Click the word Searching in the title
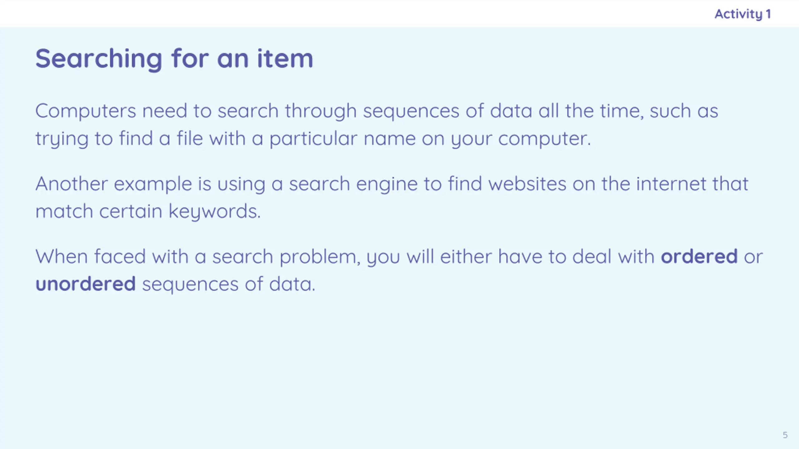The width and height of the screenshot is (799, 449). (99, 59)
